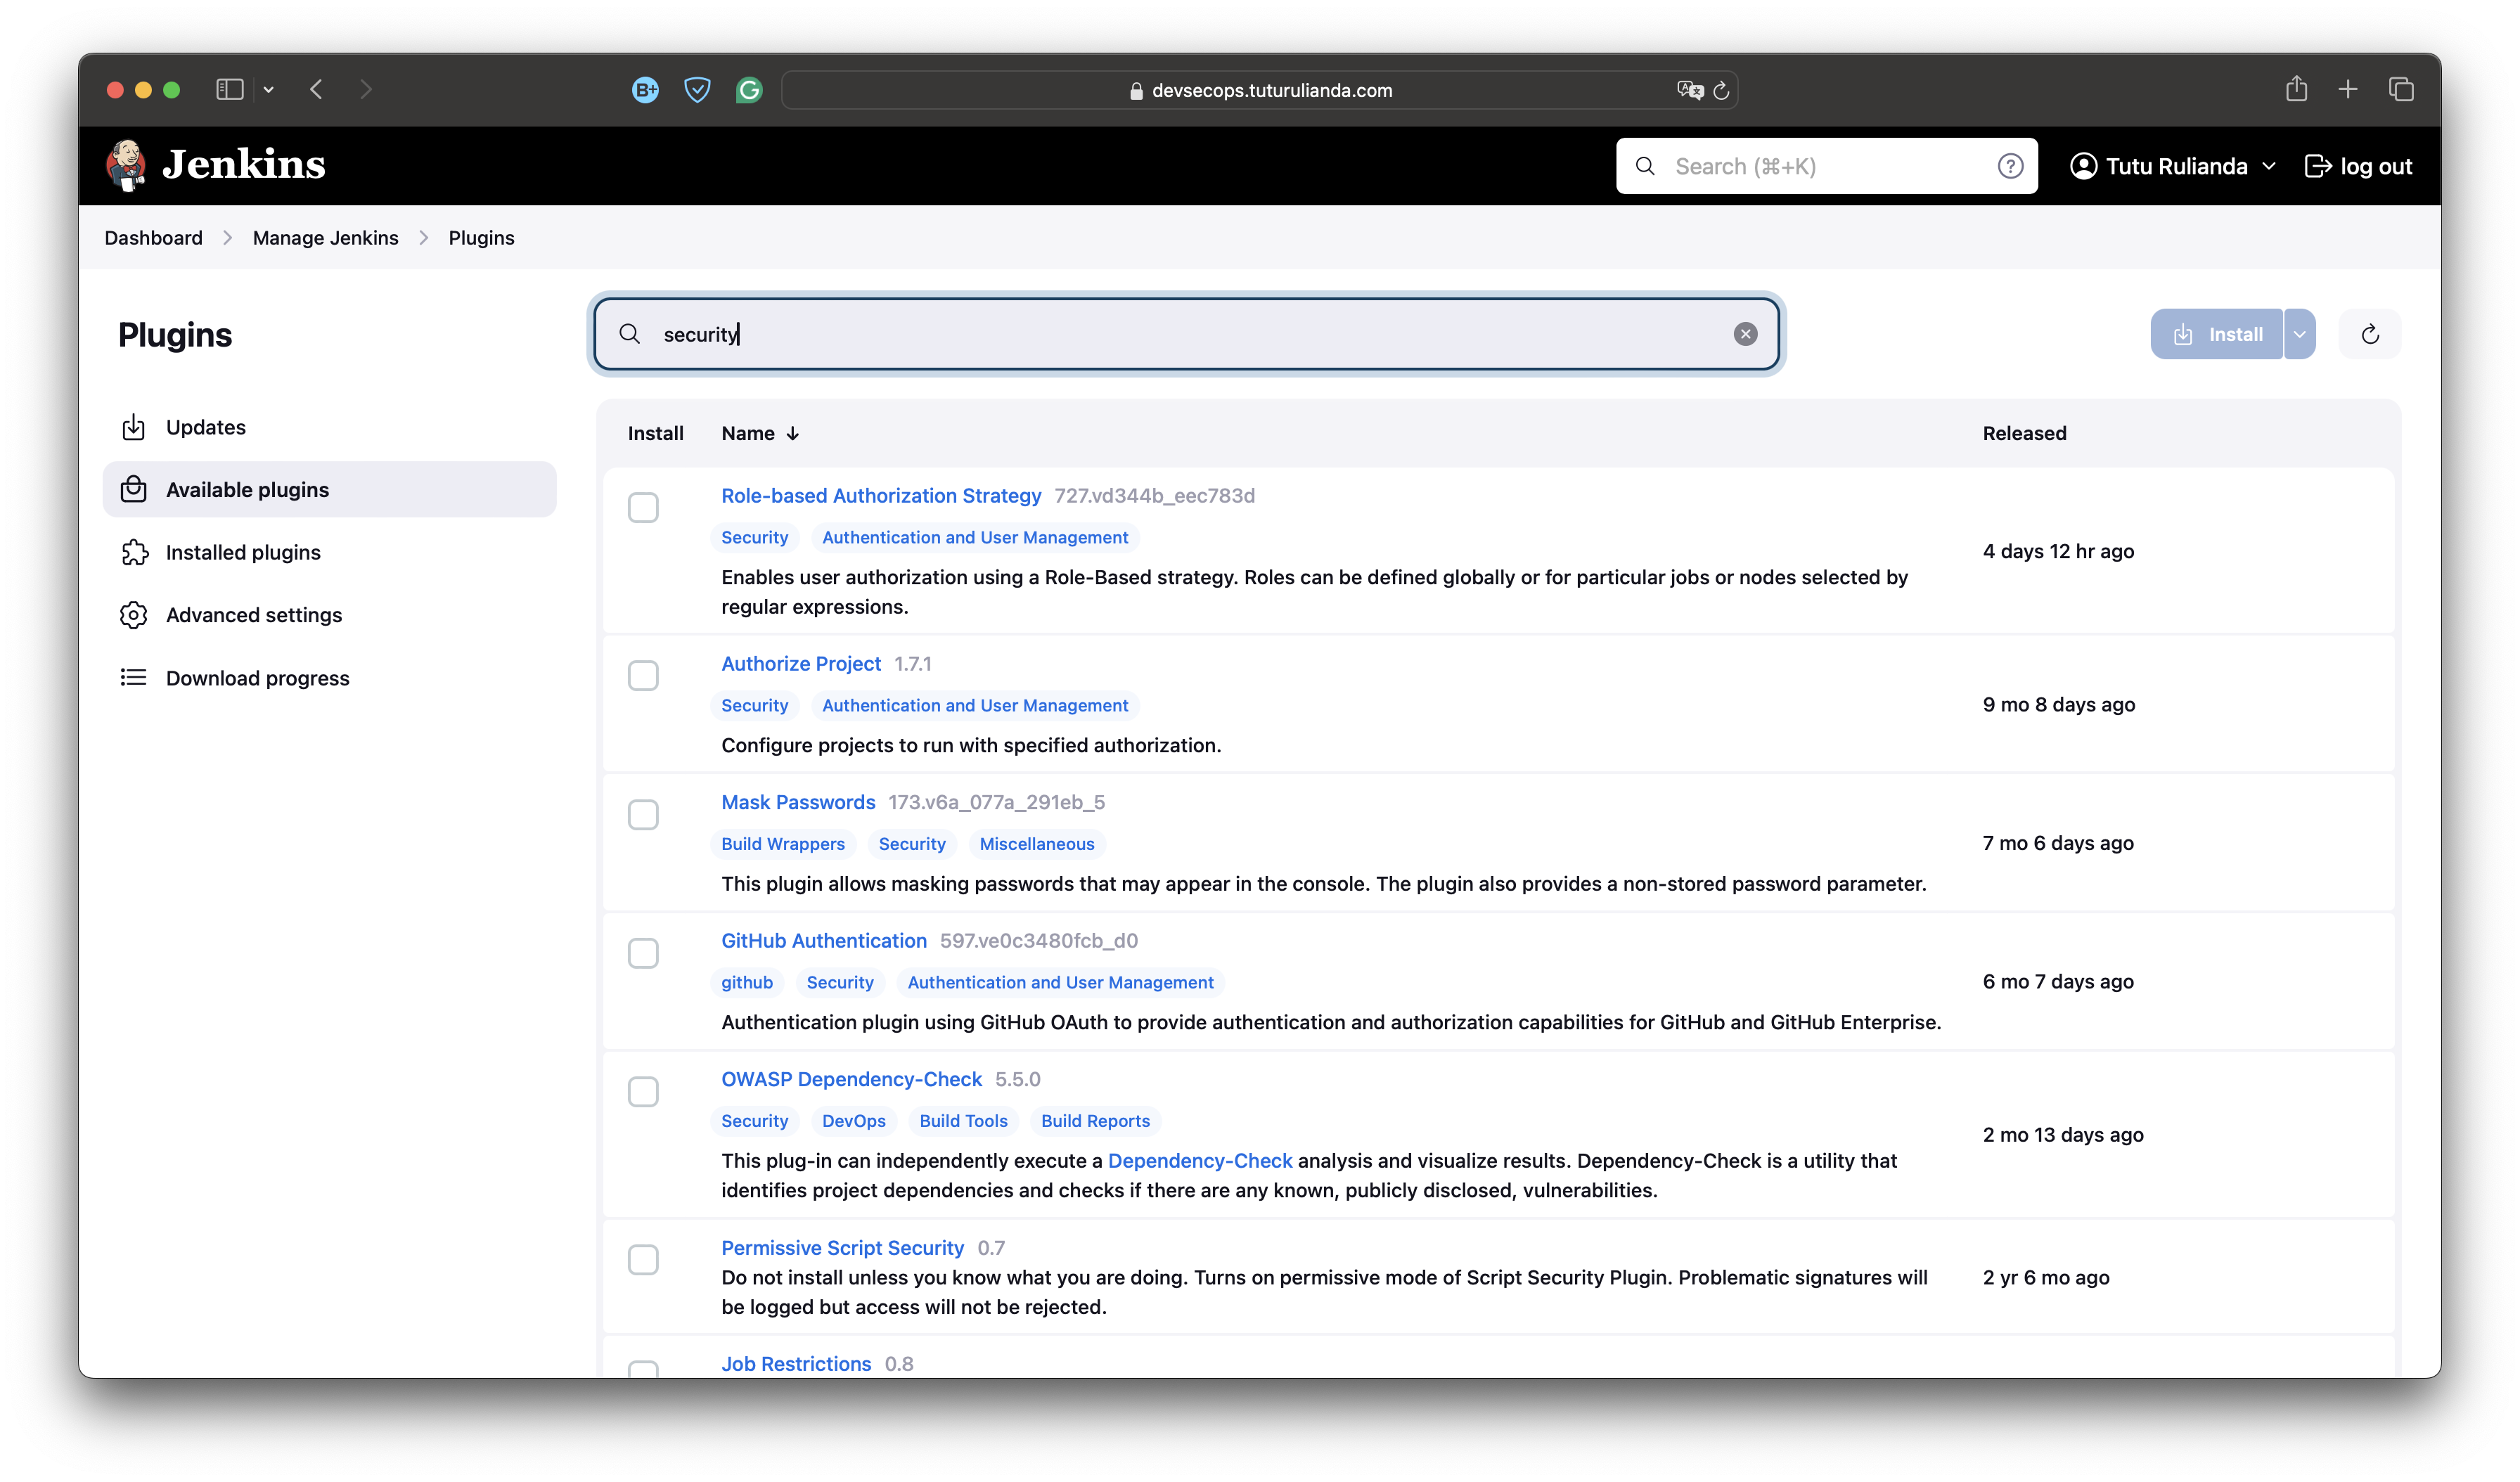The image size is (2520, 1482).
Task: Toggle checkbox for GitHub Authentication plugin
Action: (x=642, y=953)
